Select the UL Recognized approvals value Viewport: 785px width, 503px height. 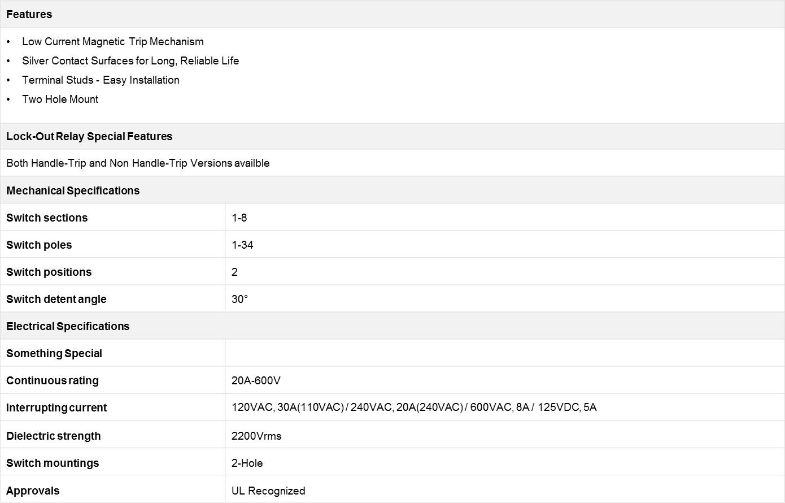[268, 491]
